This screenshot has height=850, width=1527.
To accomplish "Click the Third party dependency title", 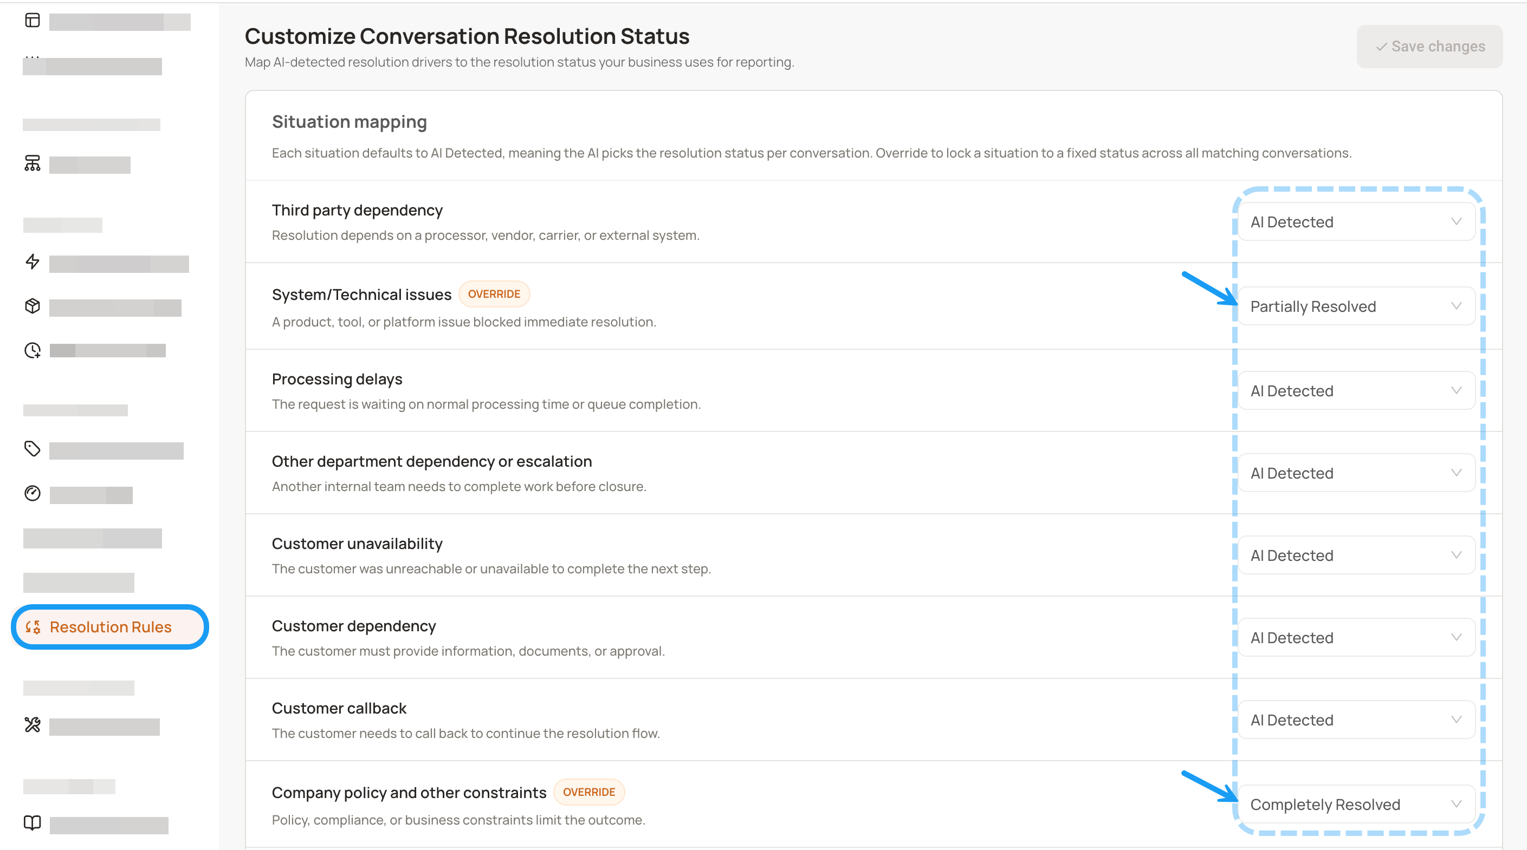I will coord(357,210).
